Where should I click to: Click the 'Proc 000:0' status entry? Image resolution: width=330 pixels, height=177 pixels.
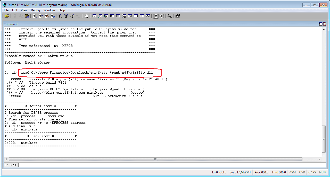pyautogui.click(x=261, y=172)
